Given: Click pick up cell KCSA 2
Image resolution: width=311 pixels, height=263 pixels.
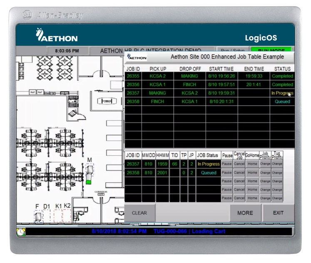Looking at the screenshot, I should click(157, 76).
